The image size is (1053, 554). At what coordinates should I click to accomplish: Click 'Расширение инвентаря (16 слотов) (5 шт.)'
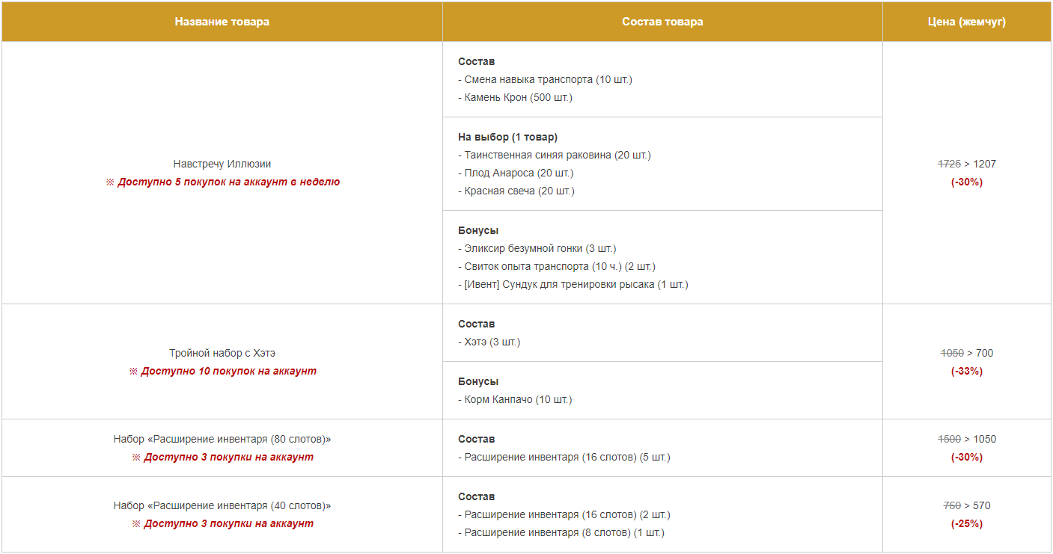click(x=564, y=457)
